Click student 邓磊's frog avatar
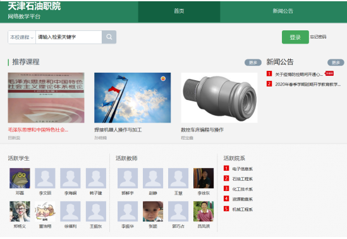Screen dimensions: 347x239 20,178
